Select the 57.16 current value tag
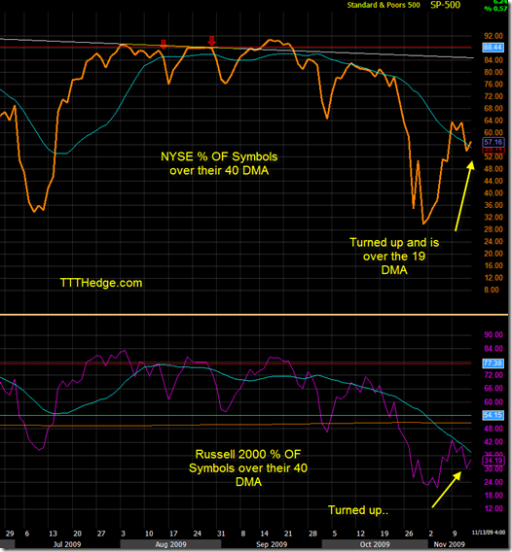Screen dimensions: 512x552 (494, 142)
